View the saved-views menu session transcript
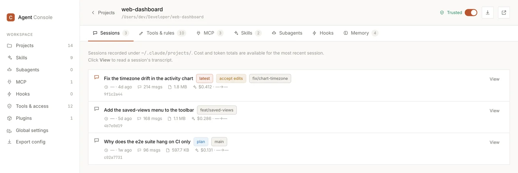The width and height of the screenshot is (518, 173). pyautogui.click(x=494, y=111)
